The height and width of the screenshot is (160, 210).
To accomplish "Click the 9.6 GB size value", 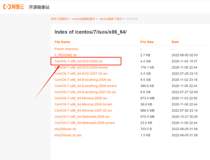I will (x=146, y=92).
